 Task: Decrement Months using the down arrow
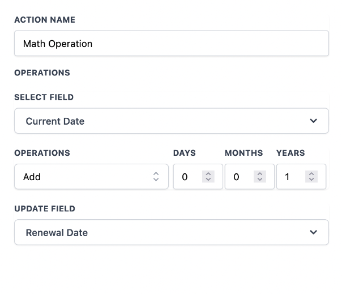(x=260, y=180)
